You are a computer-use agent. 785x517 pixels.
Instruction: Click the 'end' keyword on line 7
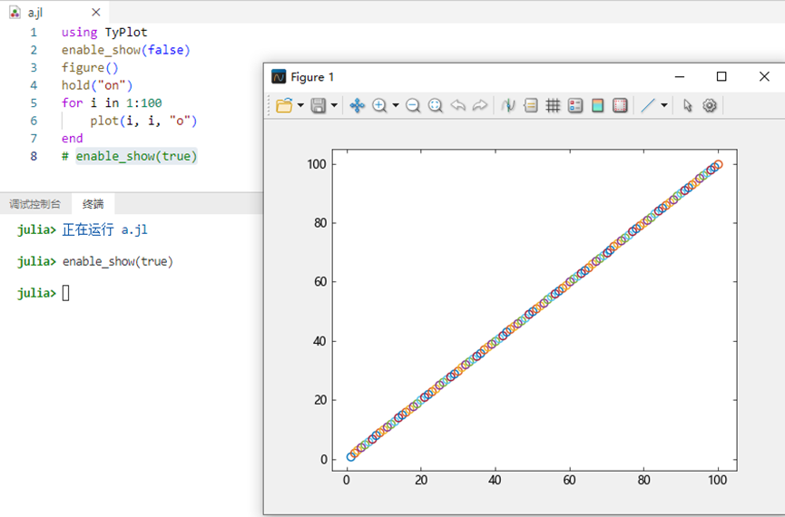72,138
